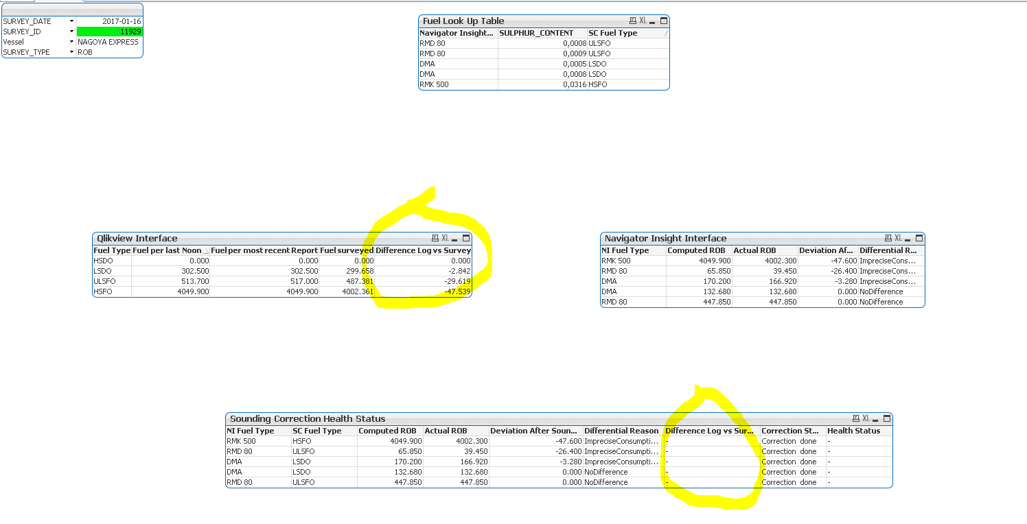The image size is (1027, 524).
Task: Expand the Vessel field dropdown
Action: click(x=71, y=42)
